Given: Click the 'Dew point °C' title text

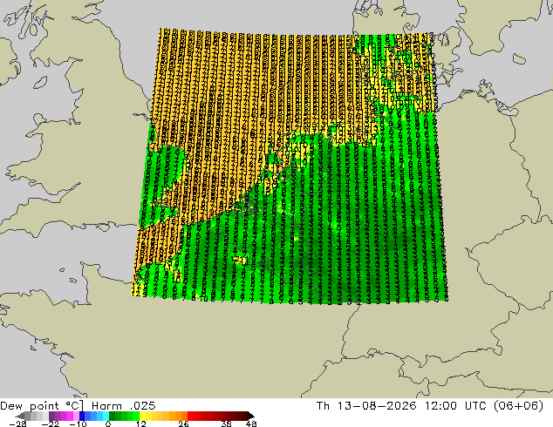Looking at the screenshot, I should (x=42, y=406).
